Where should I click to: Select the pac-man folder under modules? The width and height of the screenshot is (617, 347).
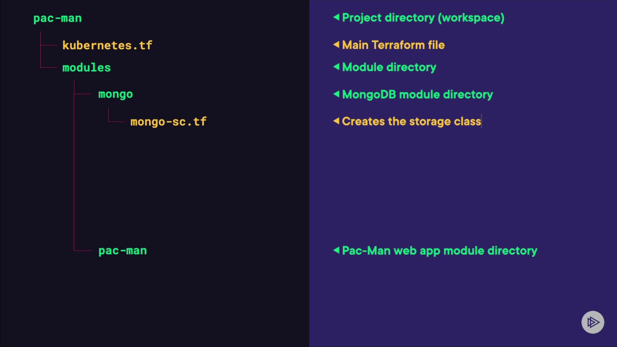click(x=122, y=251)
